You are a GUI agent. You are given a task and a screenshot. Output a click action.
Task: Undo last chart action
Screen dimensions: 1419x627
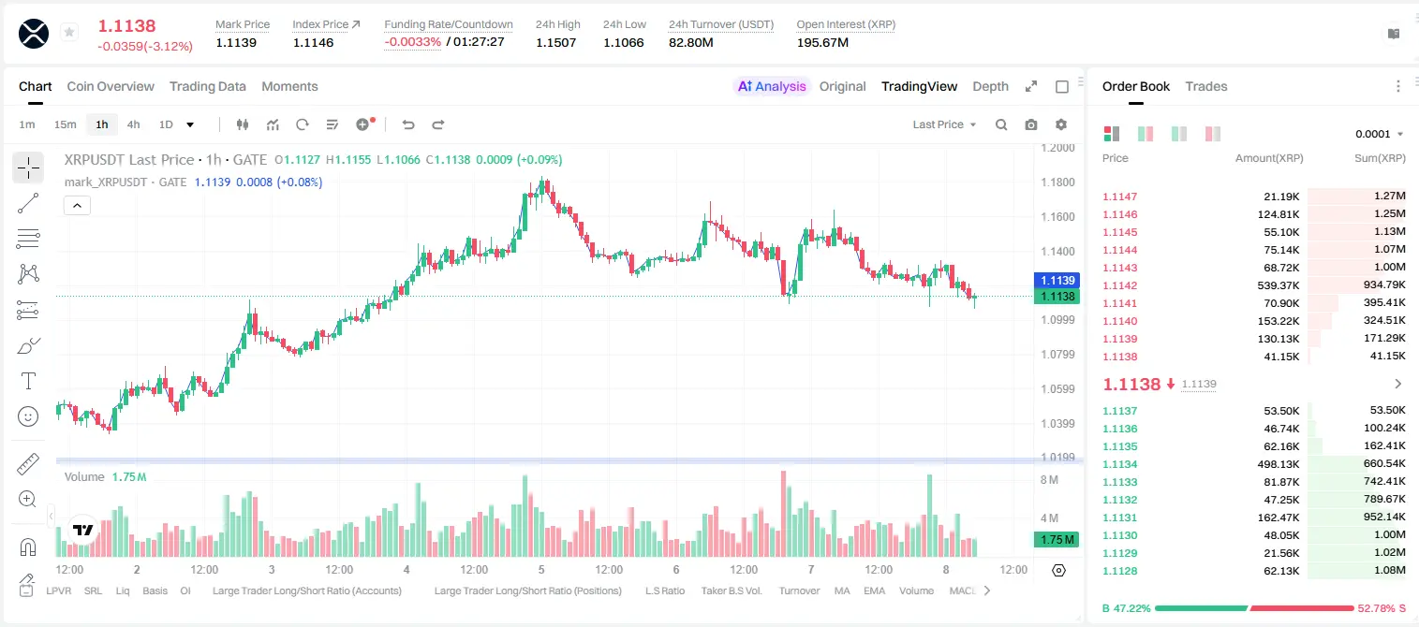[x=407, y=124]
